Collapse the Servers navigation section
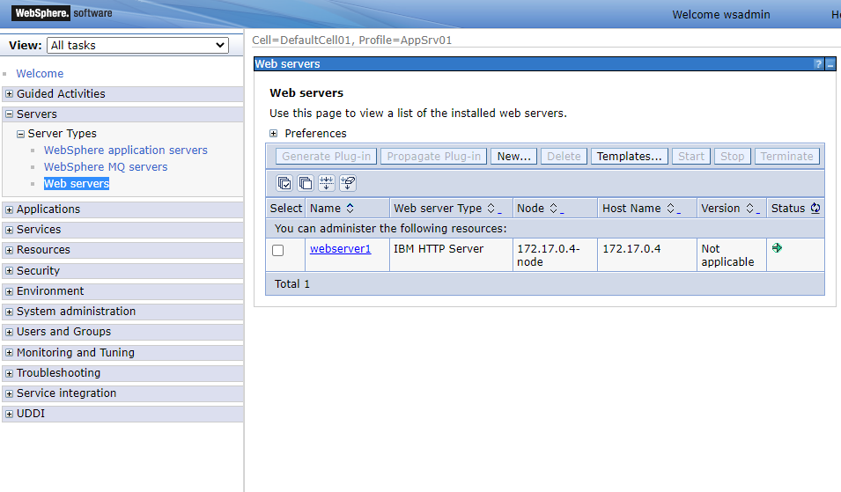This screenshot has width=841, height=492. click(9, 114)
